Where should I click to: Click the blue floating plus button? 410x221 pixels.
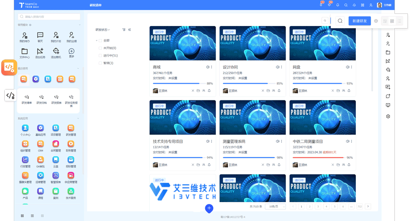209,208
